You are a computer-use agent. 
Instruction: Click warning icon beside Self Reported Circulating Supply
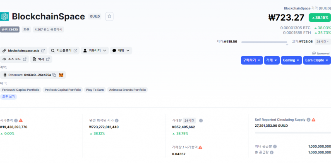tap(314, 120)
